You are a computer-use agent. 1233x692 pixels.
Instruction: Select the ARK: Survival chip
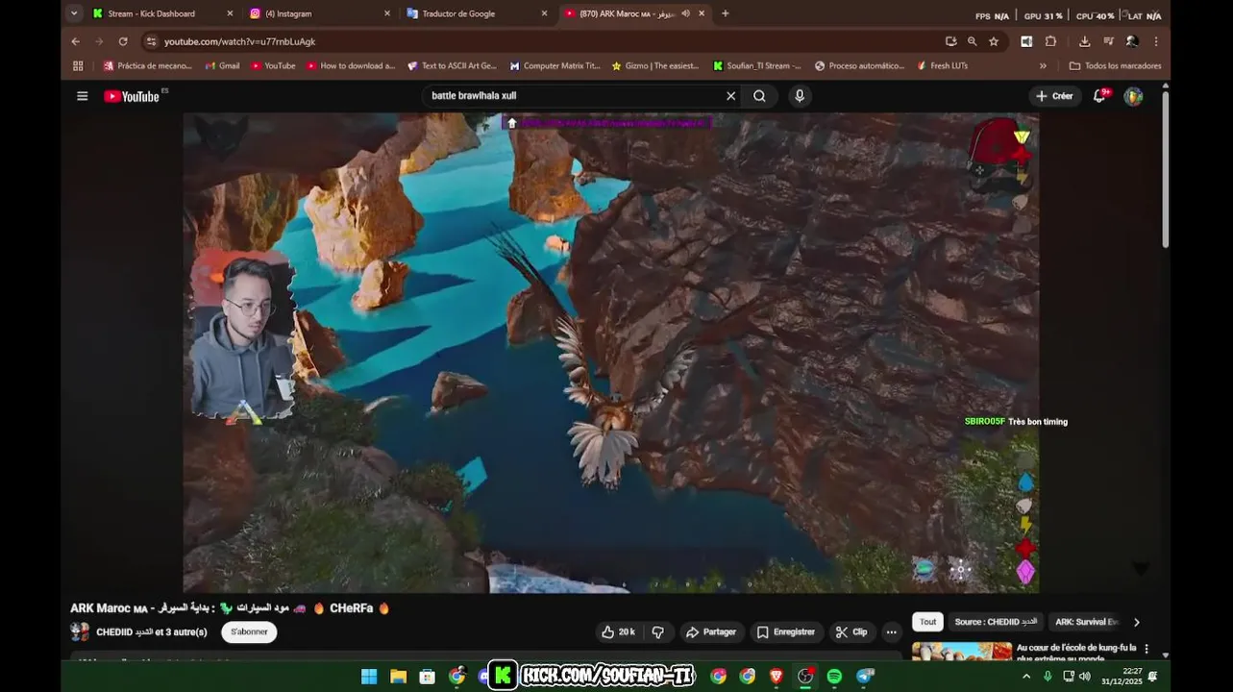pos(1086,622)
